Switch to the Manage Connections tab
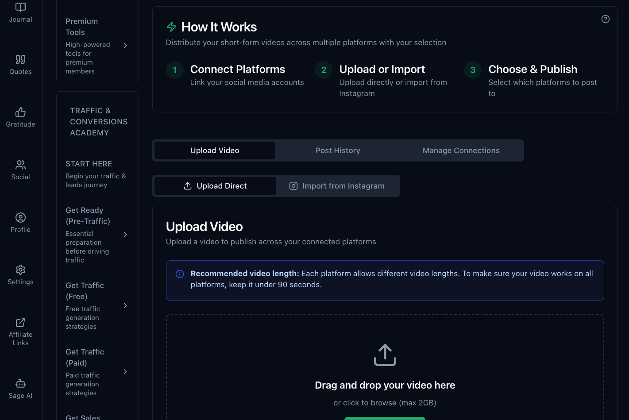 pyautogui.click(x=461, y=150)
